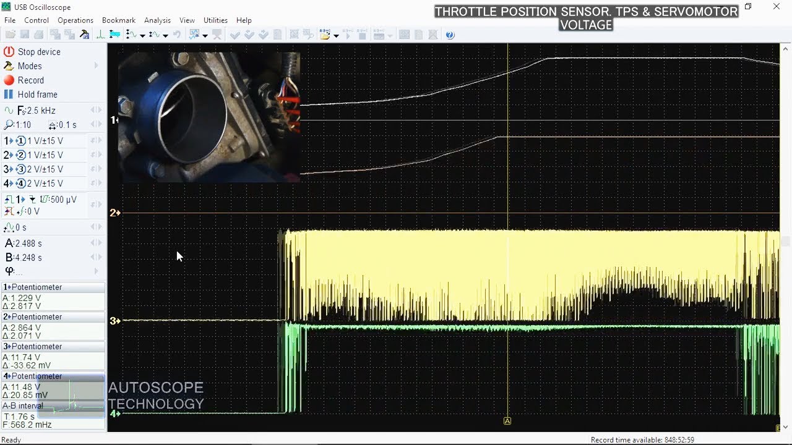The width and height of the screenshot is (792, 445).
Task: Adjust channel 1 range 1 V/±15 V arrows
Action: point(96,141)
